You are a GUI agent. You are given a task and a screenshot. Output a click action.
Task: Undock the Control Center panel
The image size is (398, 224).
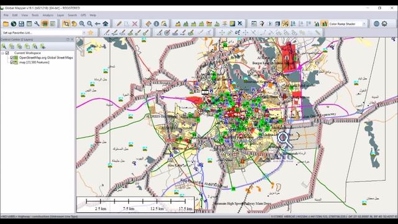68,39
